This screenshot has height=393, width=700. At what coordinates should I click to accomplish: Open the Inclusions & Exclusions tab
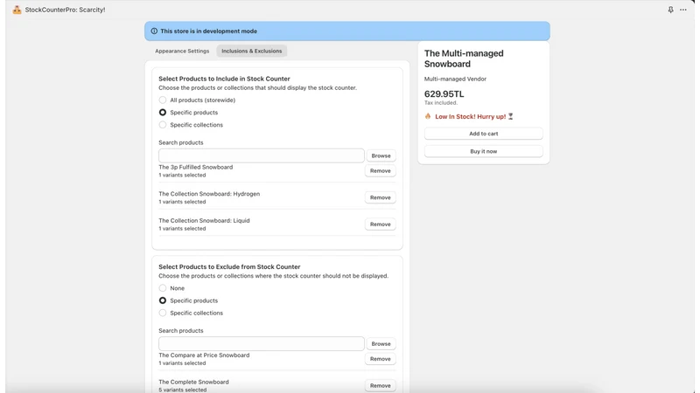[x=252, y=51]
